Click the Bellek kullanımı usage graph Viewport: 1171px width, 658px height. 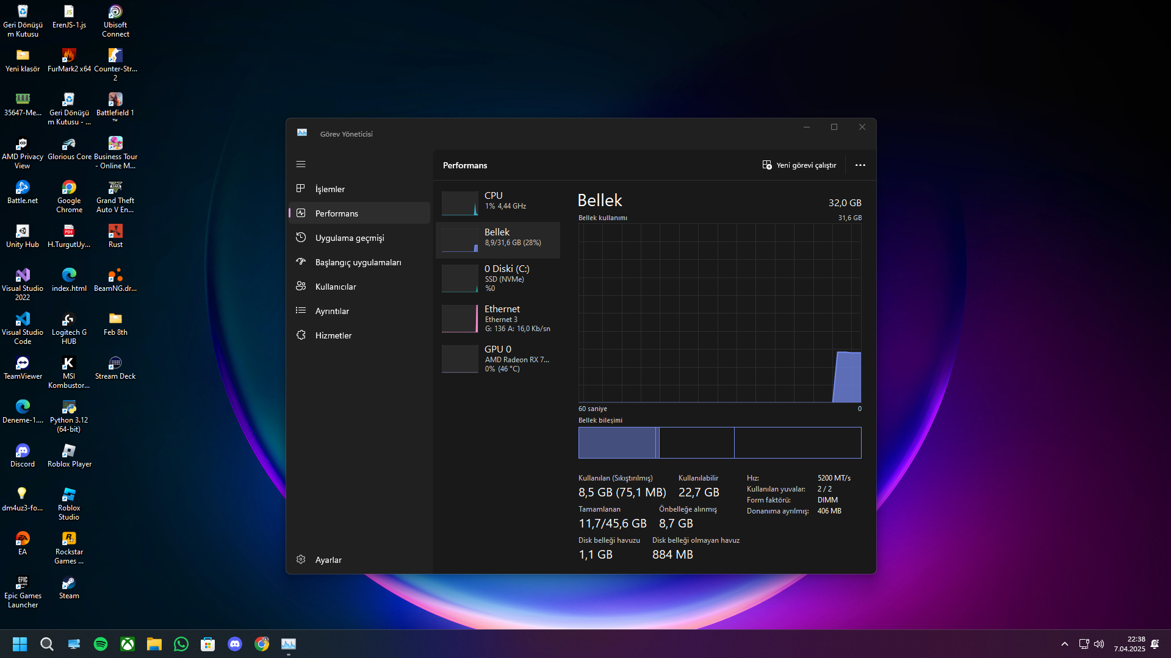(x=720, y=313)
